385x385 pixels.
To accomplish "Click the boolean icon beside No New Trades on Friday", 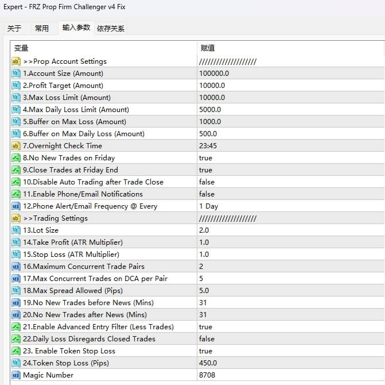I will 16,158.
